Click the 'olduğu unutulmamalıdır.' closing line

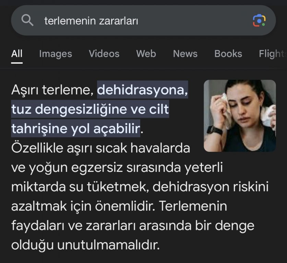pos(85,245)
